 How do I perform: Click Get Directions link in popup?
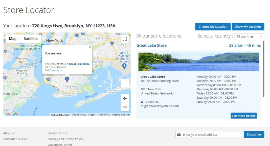[x=53, y=70]
